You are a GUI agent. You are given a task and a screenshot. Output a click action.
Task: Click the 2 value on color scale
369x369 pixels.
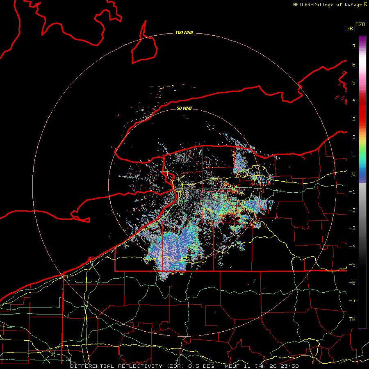pyautogui.click(x=354, y=137)
